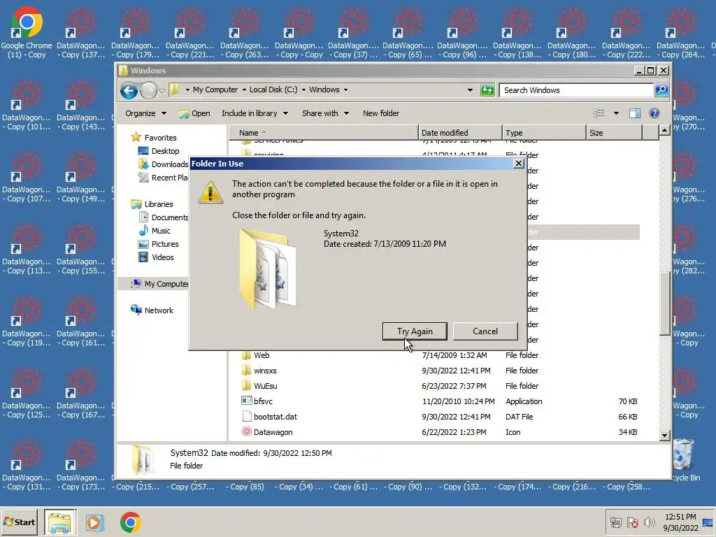
Task: Open Videos library
Action: coord(156,257)
